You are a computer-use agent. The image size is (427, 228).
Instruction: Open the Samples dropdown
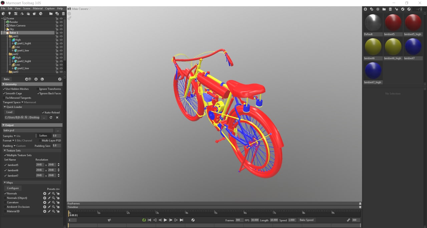[12, 136]
